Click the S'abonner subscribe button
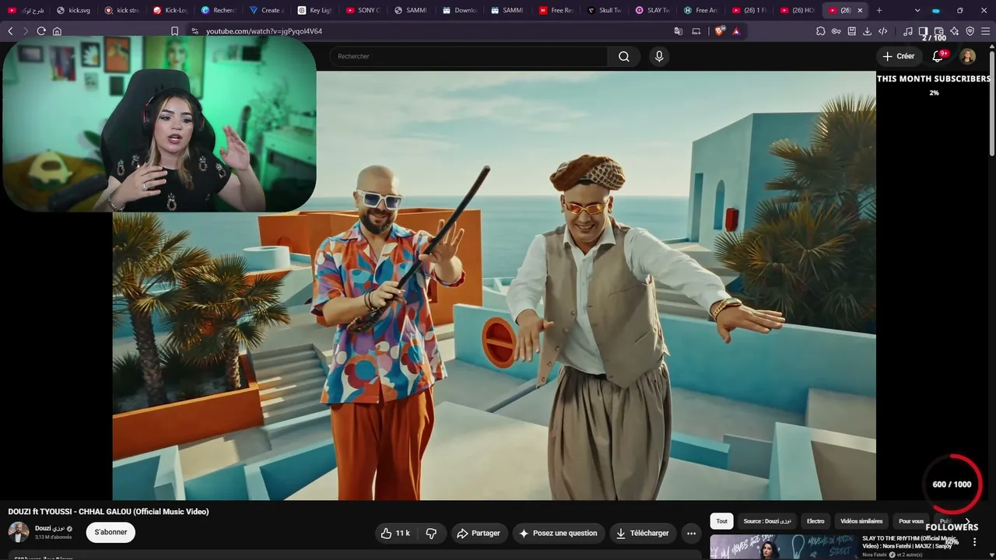The image size is (996, 560). pyautogui.click(x=110, y=532)
